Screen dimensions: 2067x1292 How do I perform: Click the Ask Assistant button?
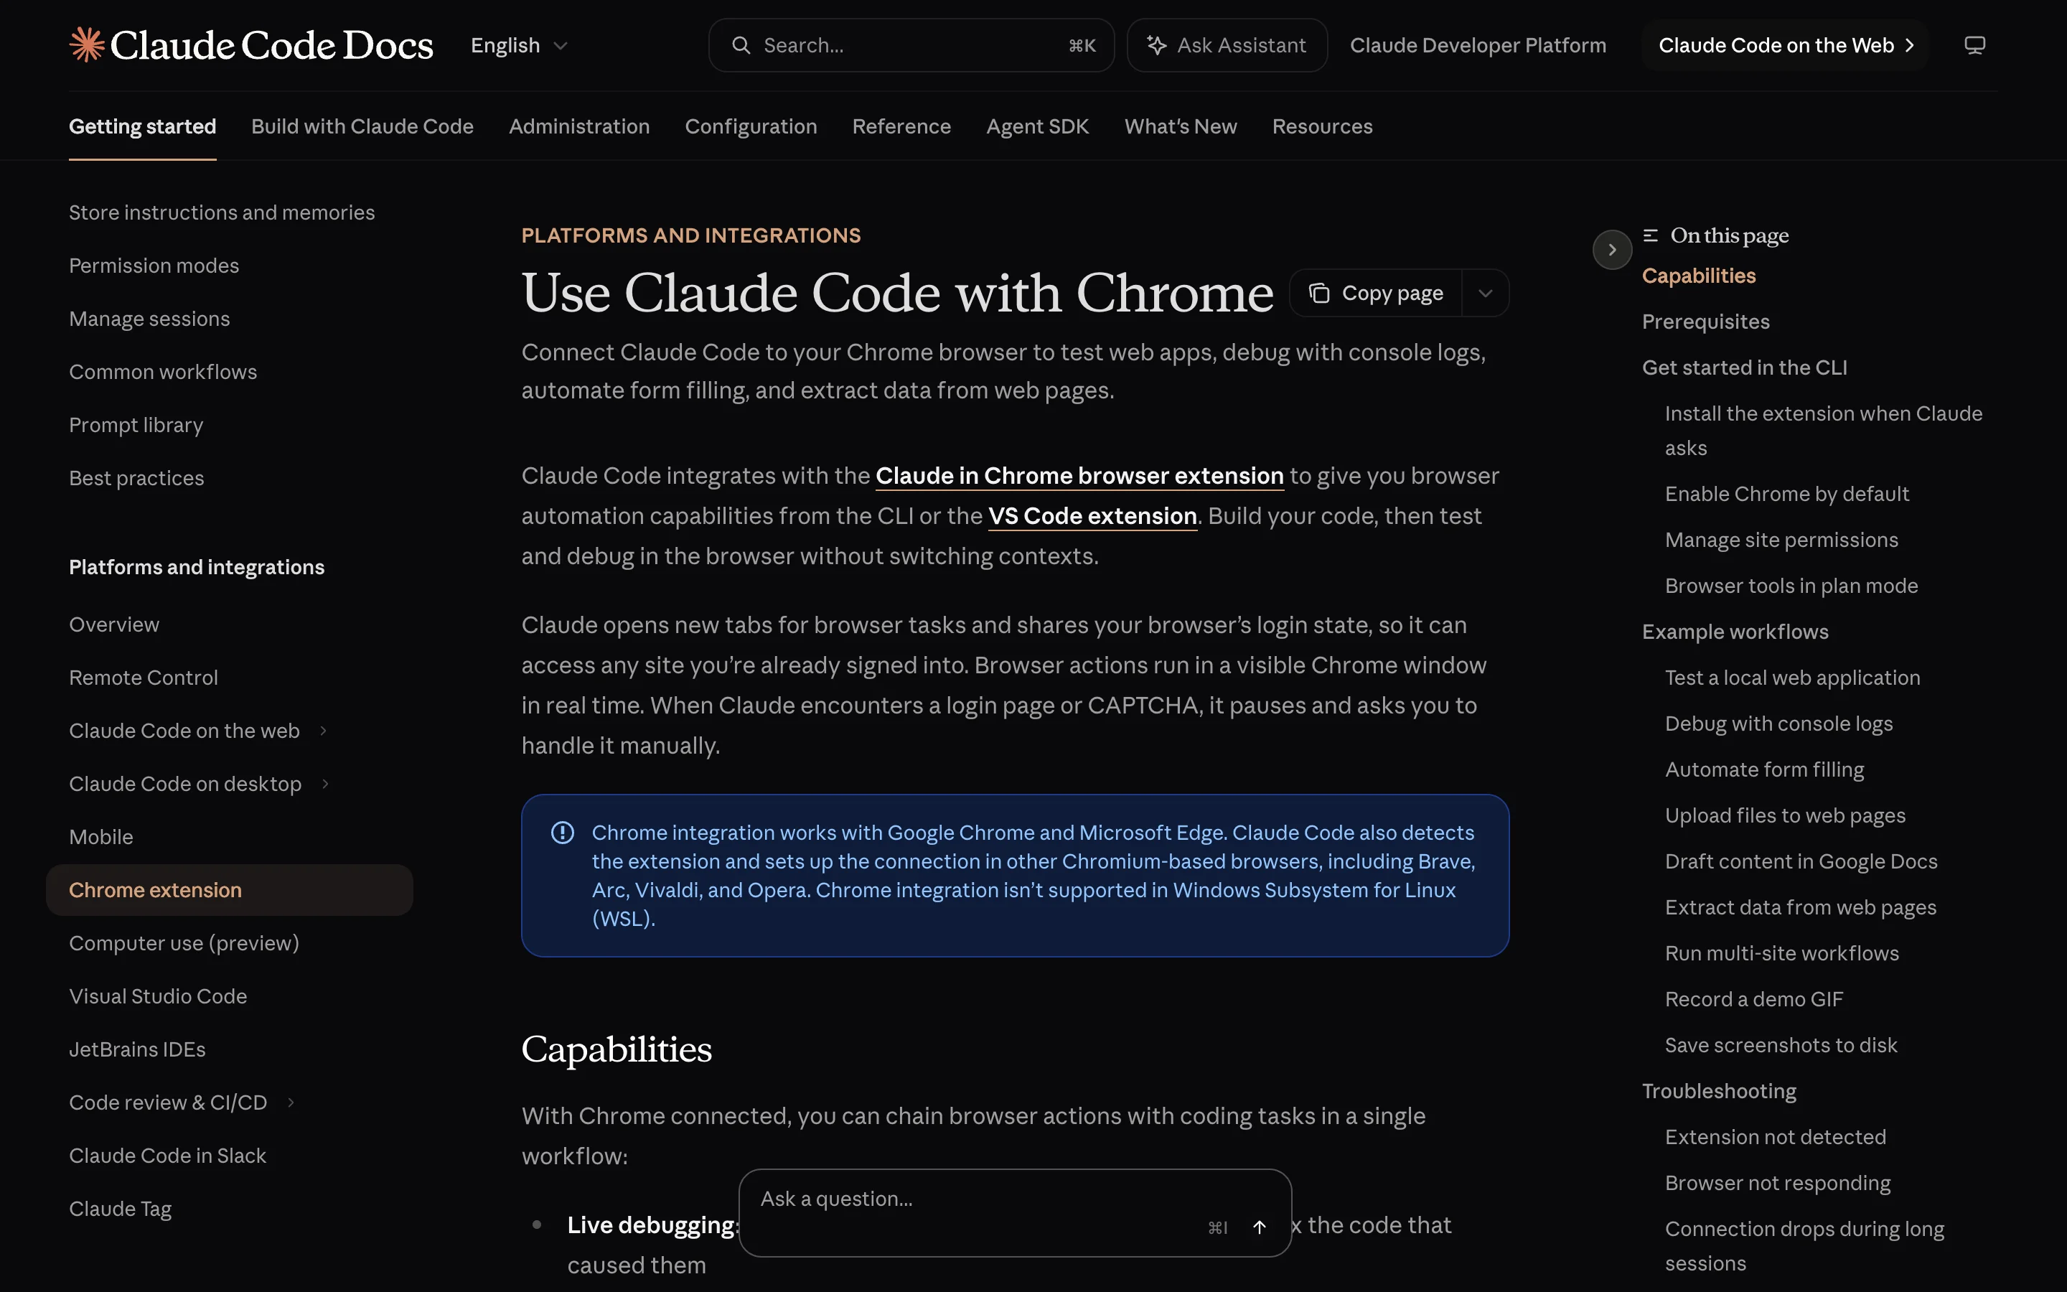(x=1227, y=45)
